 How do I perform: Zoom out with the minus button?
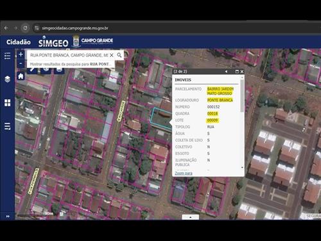(x=21, y=64)
